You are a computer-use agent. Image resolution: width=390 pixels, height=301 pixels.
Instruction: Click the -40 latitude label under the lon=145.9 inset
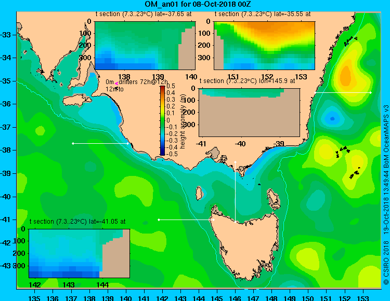pos(240,144)
